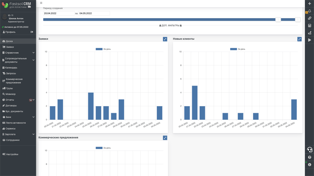Click the plus icon in right sidebar
Screen dimensions: 314x176
coord(309,3)
